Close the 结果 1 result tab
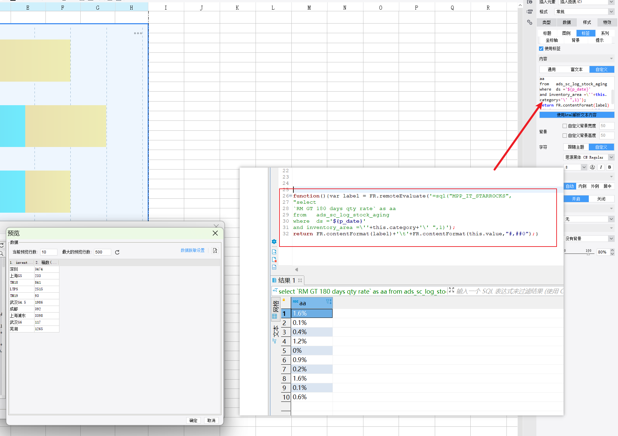Image resolution: width=618 pixels, height=436 pixels. pyautogui.click(x=300, y=280)
